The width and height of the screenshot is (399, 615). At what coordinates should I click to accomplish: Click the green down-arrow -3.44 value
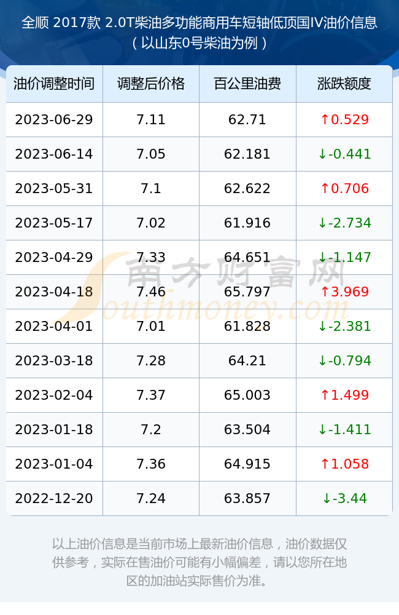344,499
